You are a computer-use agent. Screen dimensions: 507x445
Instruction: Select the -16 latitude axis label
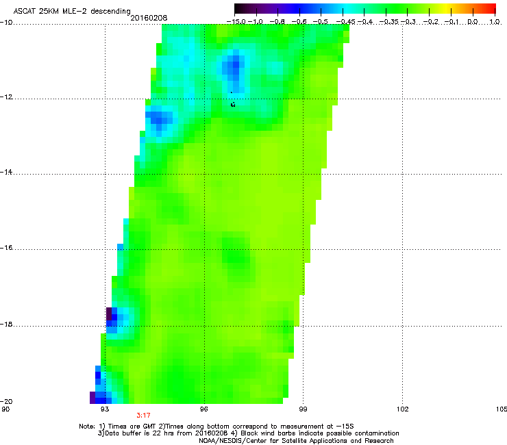tap(6, 248)
